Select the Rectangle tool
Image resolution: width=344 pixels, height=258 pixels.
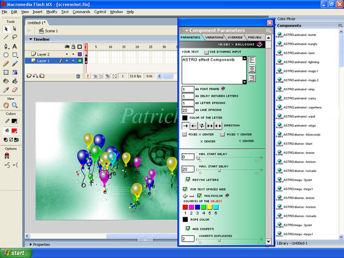point(15,55)
